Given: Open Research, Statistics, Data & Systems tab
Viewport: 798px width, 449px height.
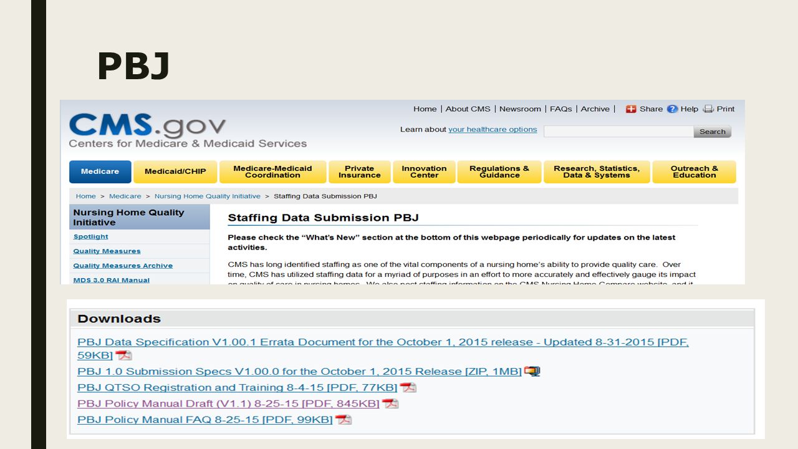Looking at the screenshot, I should [x=597, y=171].
